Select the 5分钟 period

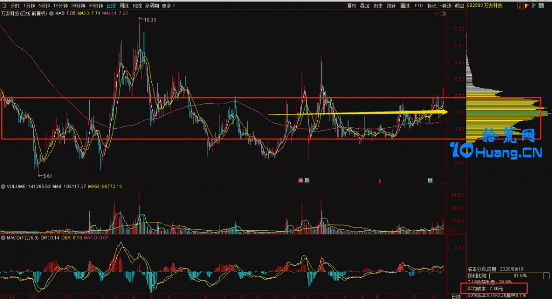(44, 6)
